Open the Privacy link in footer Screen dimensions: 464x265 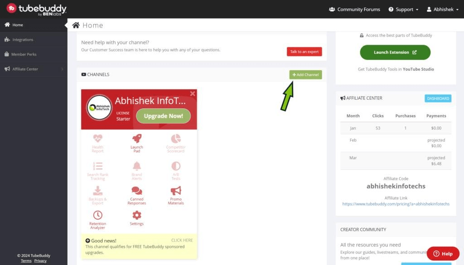[x=40, y=260]
